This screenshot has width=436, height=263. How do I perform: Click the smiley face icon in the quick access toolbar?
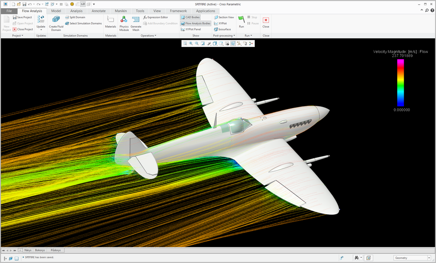coord(72,4)
